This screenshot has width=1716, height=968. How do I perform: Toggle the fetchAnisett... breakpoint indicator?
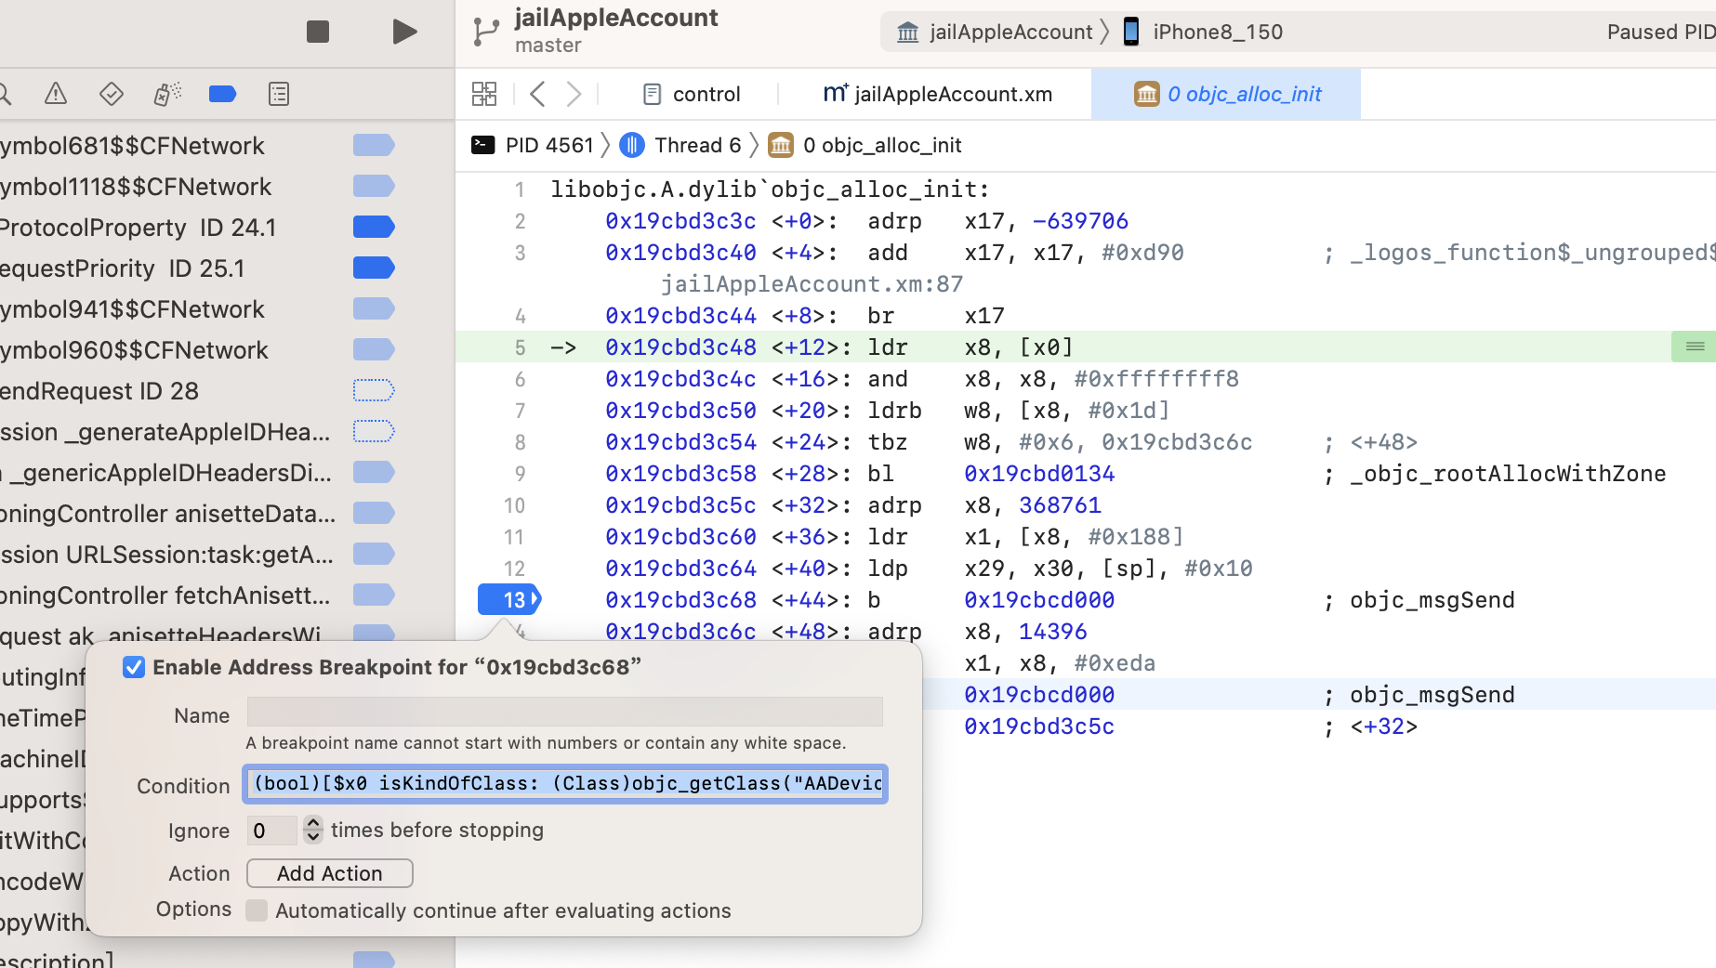(374, 595)
